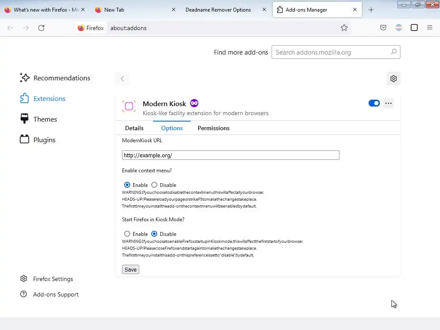Open the Pocket save icon
Image resolution: width=440 pixels, height=330 pixels.
point(383,27)
